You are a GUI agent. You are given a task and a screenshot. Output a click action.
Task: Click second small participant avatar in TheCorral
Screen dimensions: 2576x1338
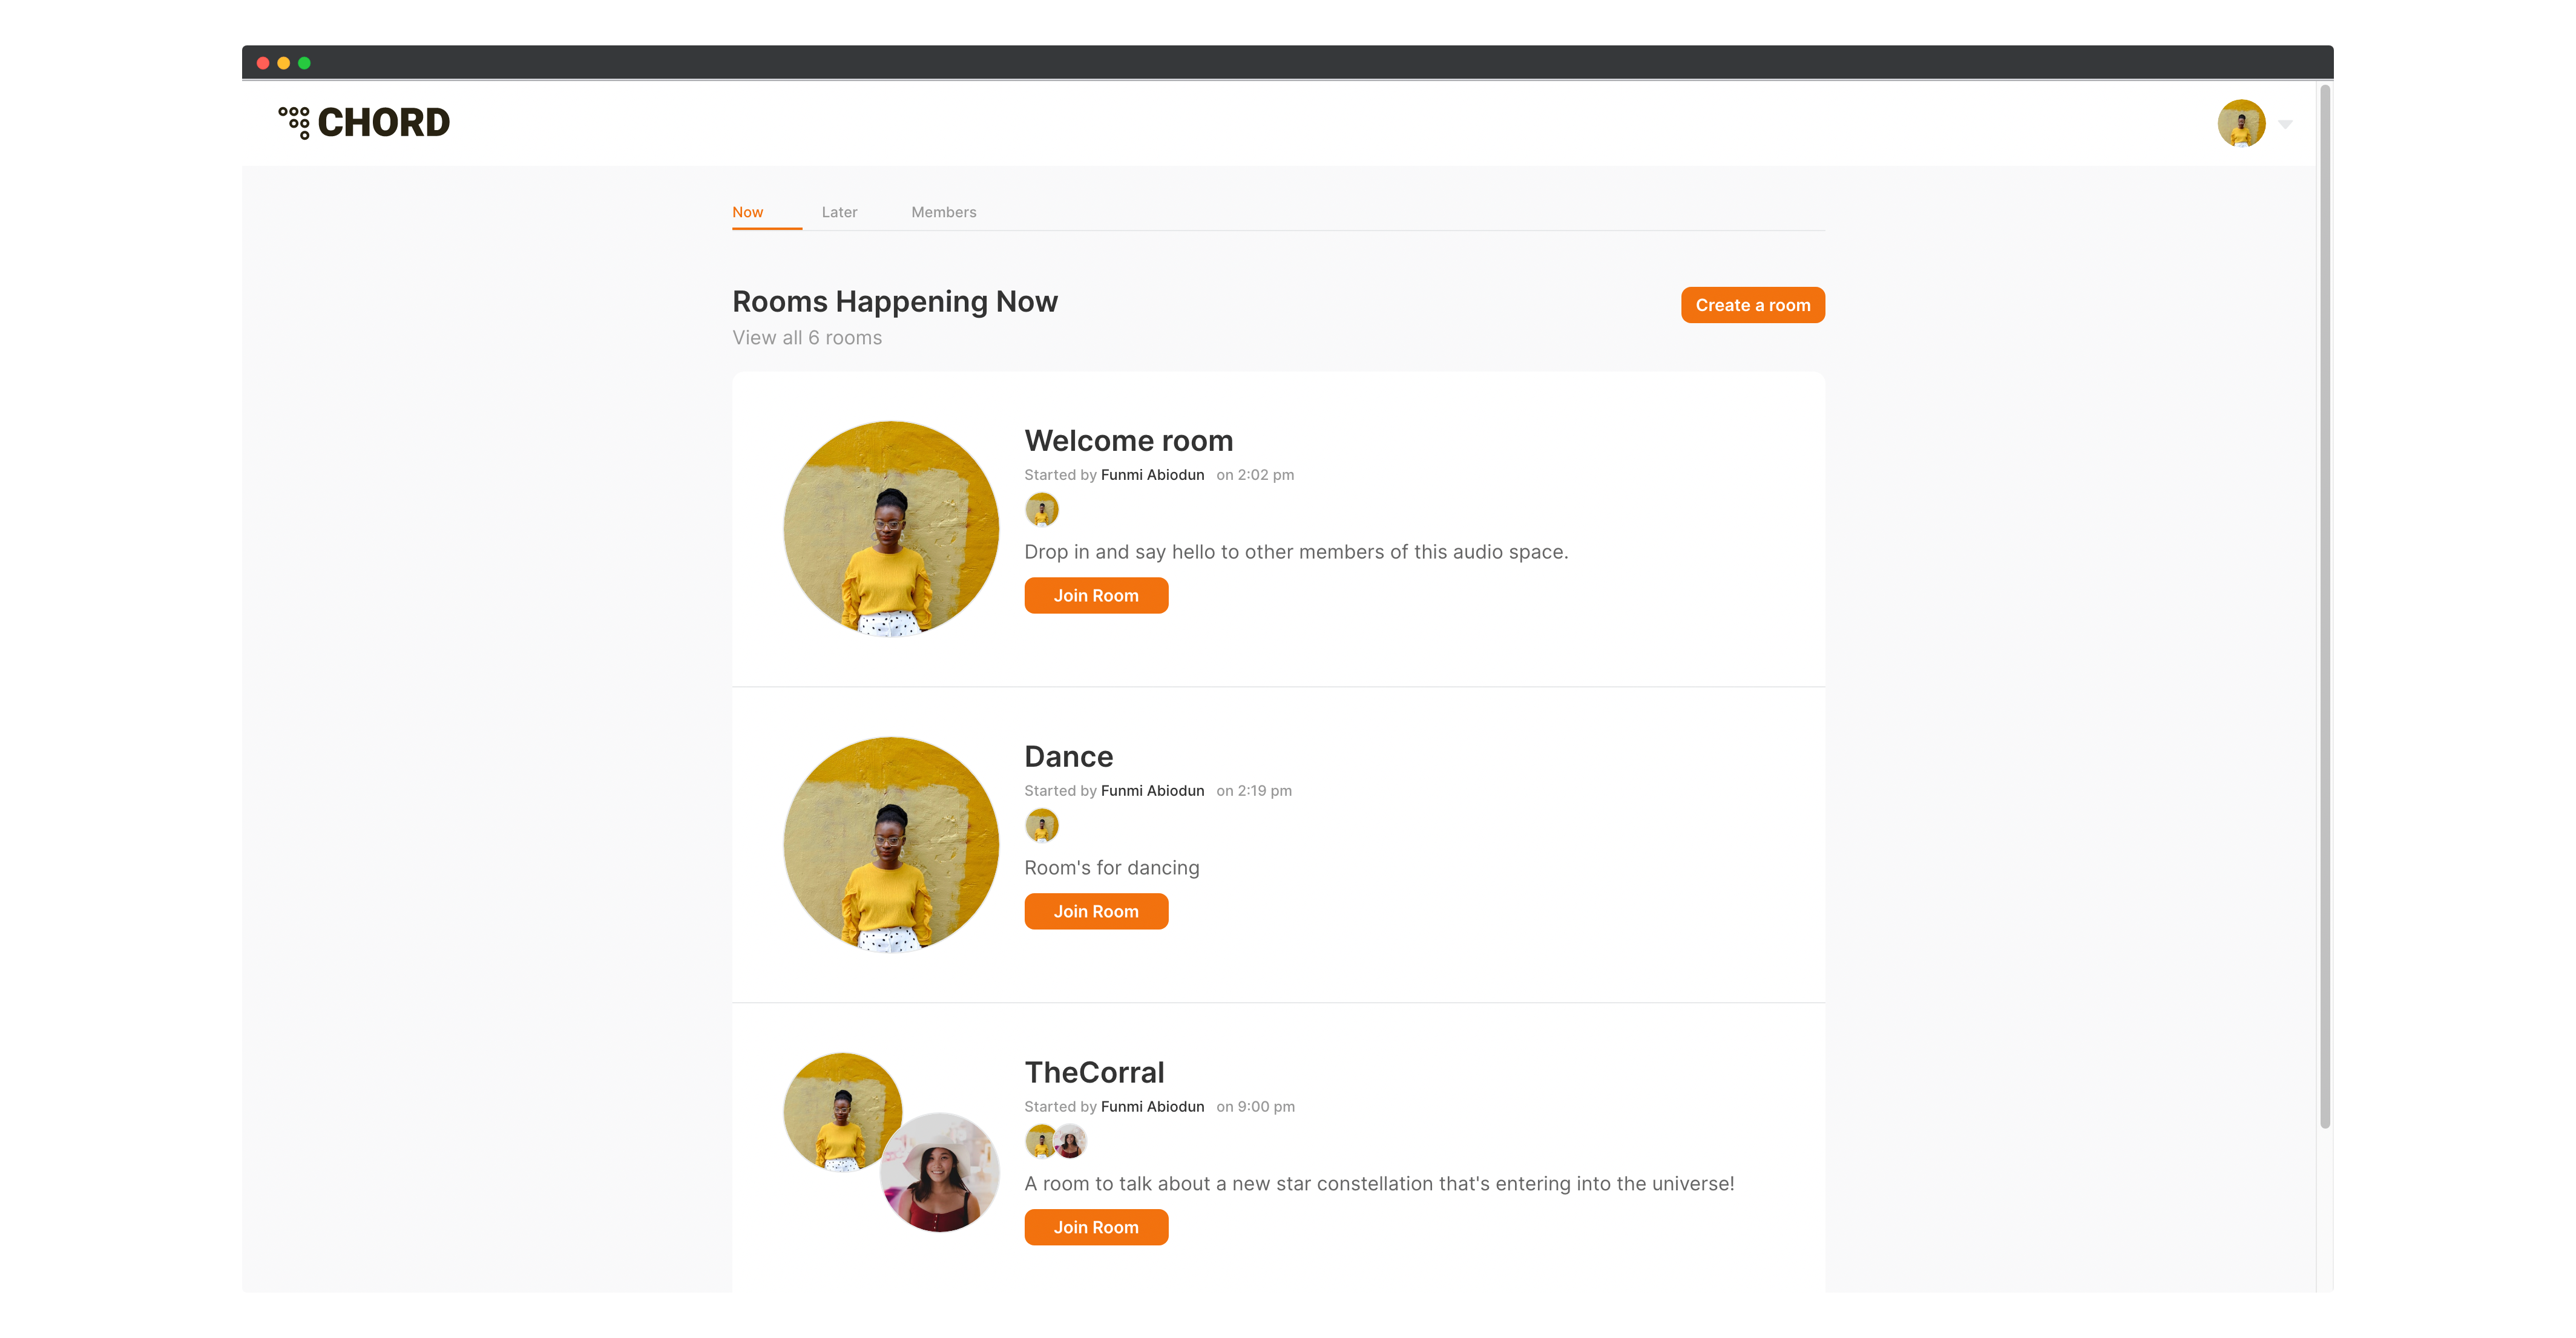click(1070, 1141)
